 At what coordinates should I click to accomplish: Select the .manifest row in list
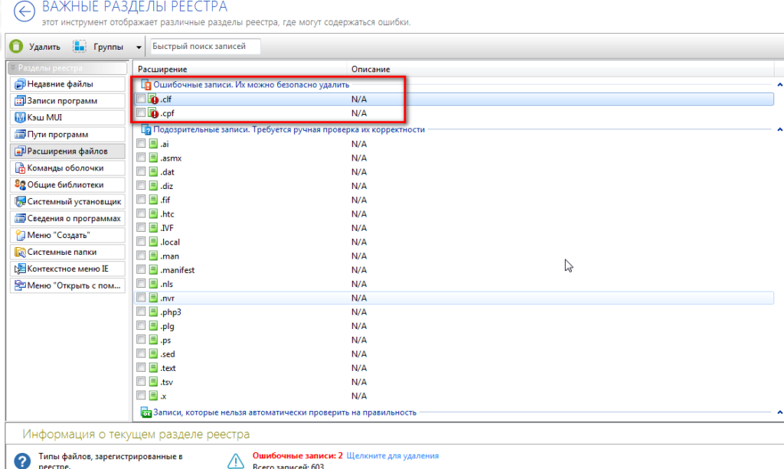tap(178, 270)
